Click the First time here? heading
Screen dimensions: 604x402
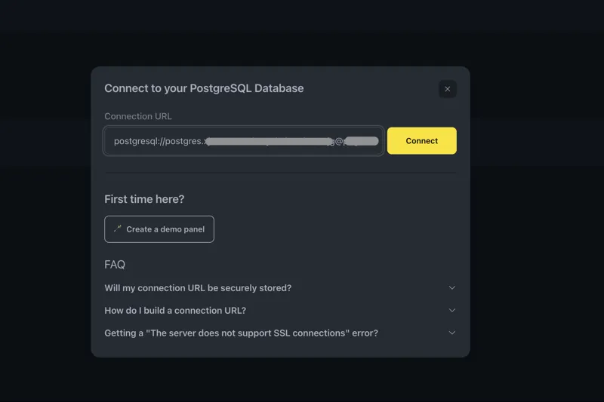click(x=144, y=199)
